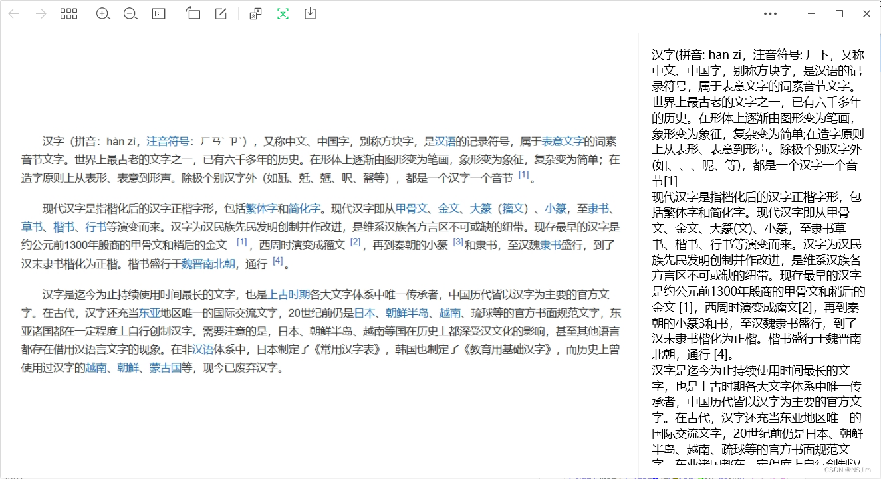Click citation [3] after 秦朝的小篆
Viewport: 881px width, 479px height.
(458, 242)
